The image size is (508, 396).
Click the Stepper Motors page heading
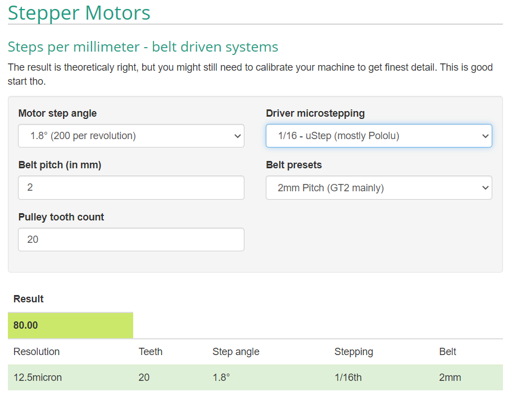(x=79, y=12)
